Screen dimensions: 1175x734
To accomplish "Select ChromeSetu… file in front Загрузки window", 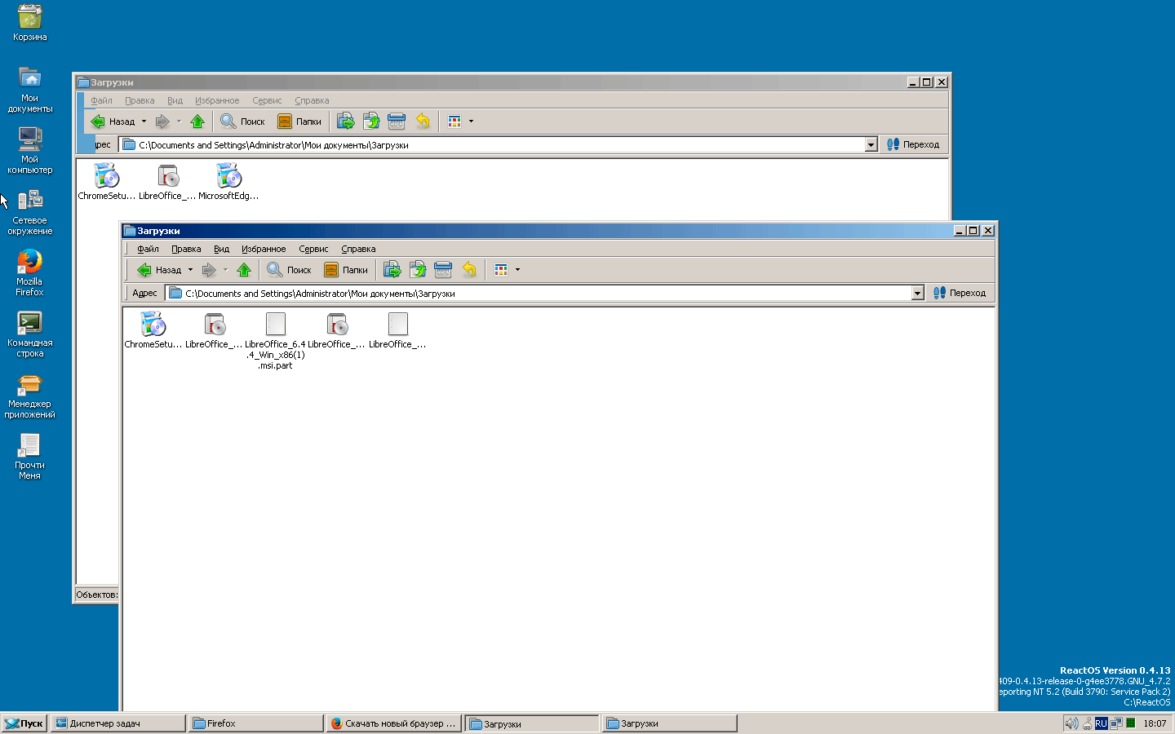I will point(153,330).
